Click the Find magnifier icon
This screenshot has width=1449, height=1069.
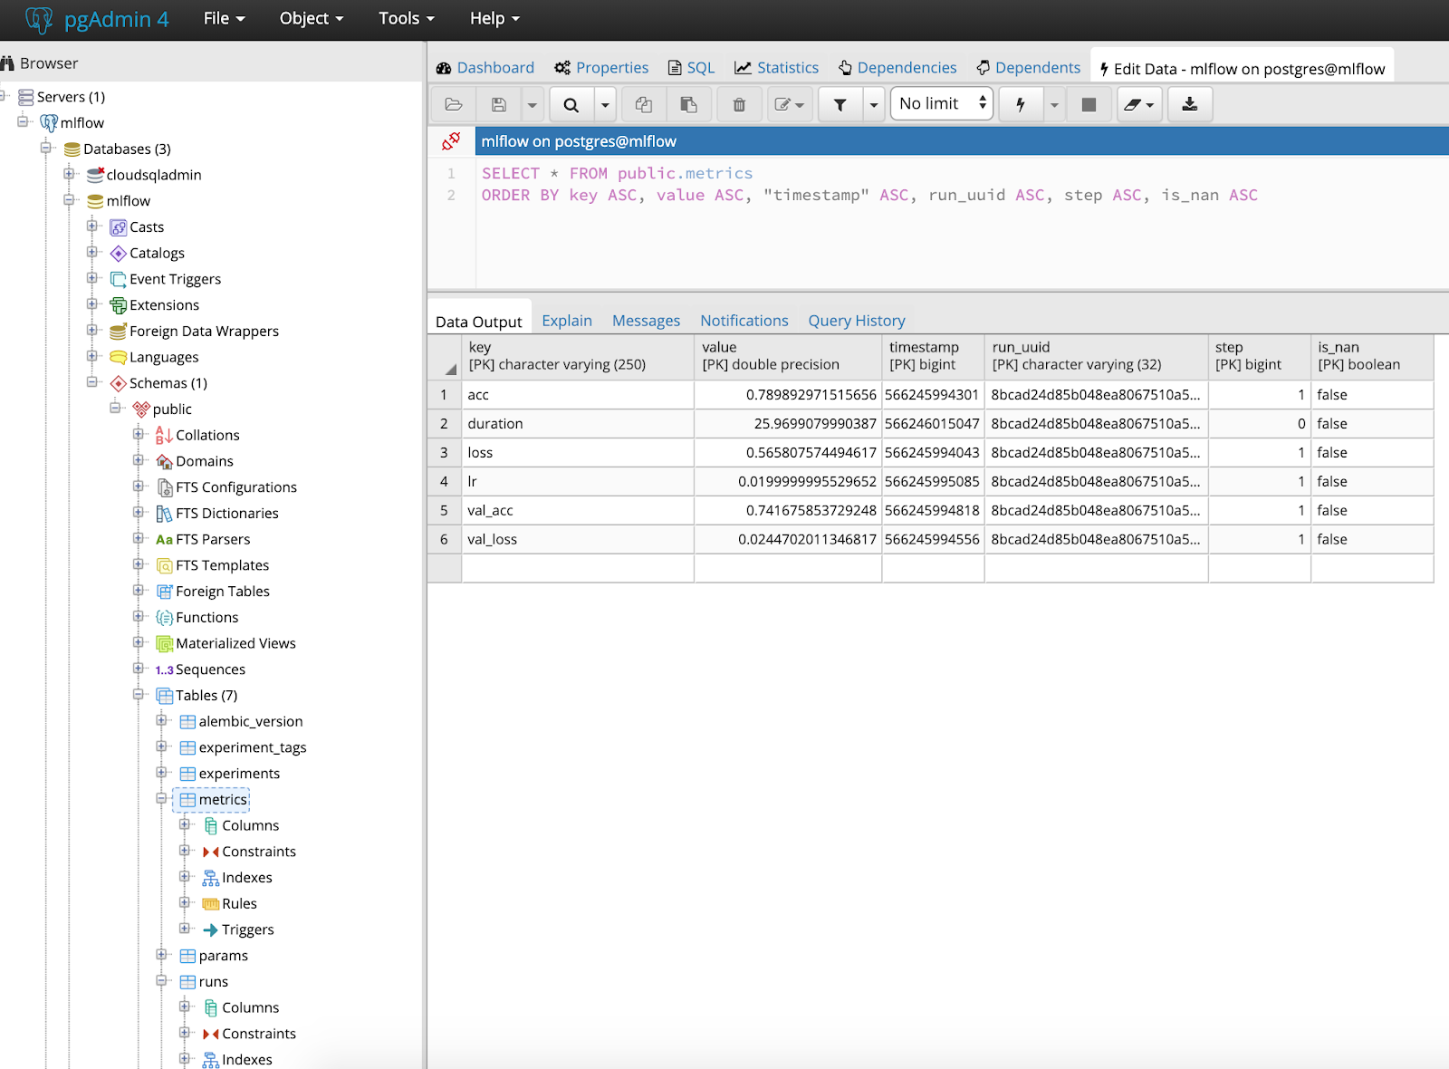[x=571, y=104]
